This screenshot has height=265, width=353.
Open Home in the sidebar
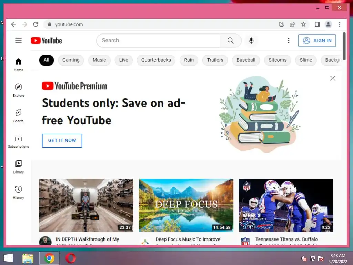pos(19,65)
